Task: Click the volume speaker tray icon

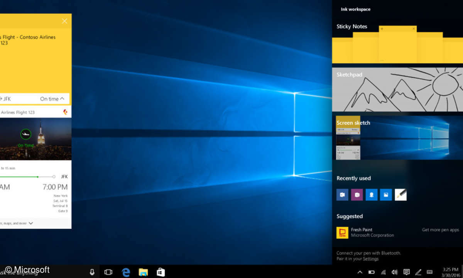Action: 395,272
